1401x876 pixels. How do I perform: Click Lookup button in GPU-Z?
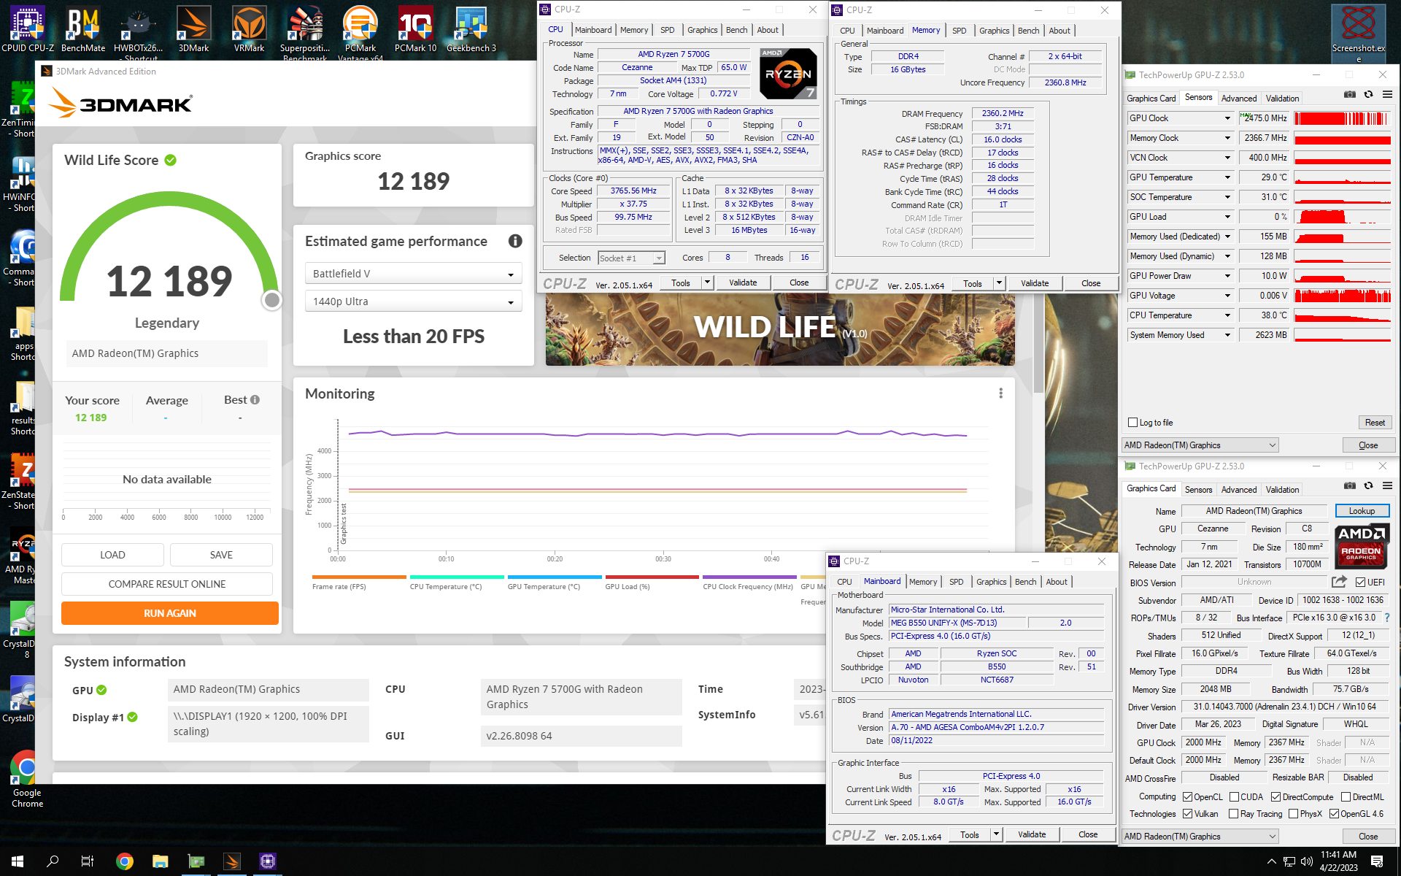tap(1362, 511)
